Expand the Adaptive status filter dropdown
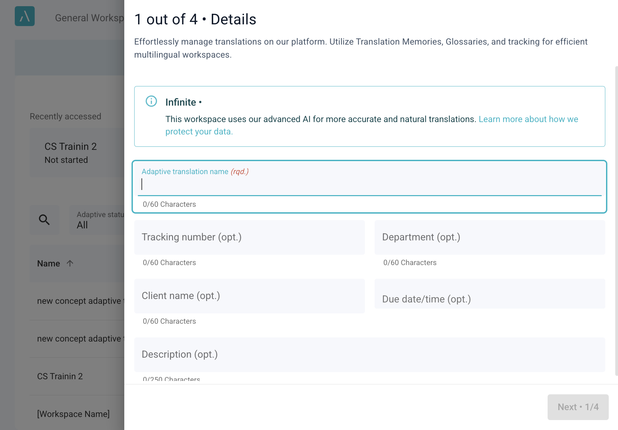This screenshot has height=430, width=618. (98, 220)
